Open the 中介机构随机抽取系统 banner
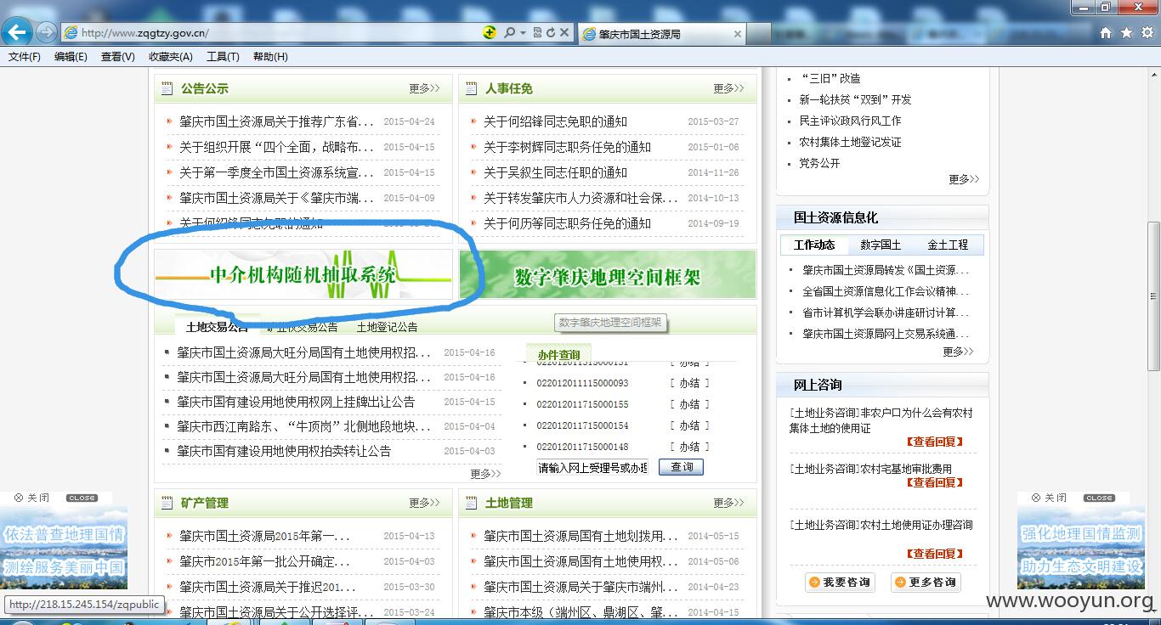This screenshot has height=625, width=1161. [303, 274]
